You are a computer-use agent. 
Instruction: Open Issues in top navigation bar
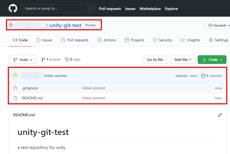click(x=130, y=9)
